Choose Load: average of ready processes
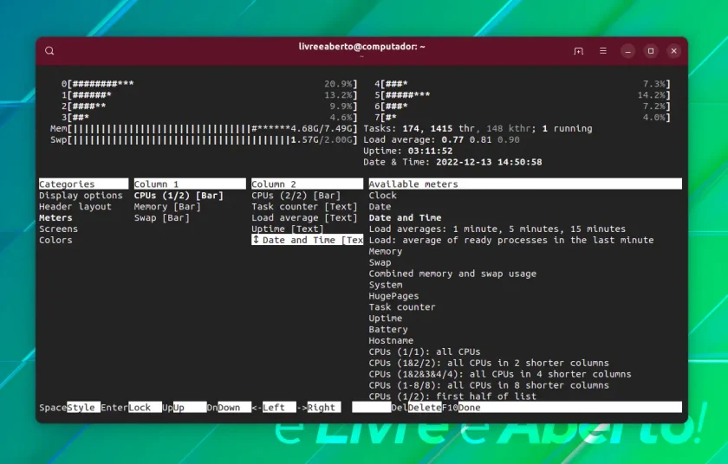This screenshot has height=464, width=728. 511,240
